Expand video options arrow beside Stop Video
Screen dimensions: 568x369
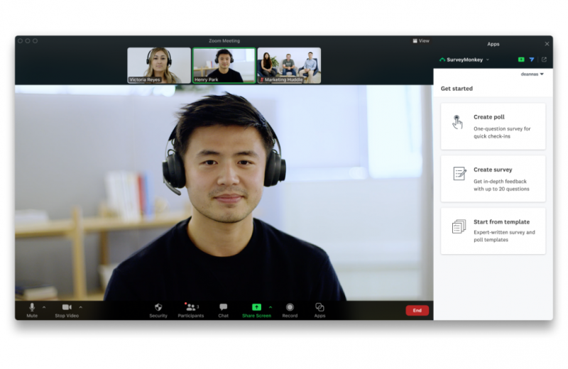pyautogui.click(x=80, y=307)
